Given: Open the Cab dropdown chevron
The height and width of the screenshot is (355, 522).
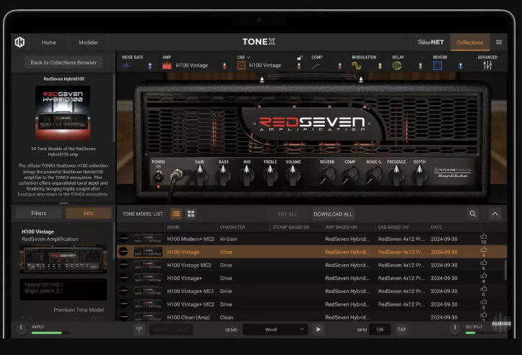Looking at the screenshot, I should [x=248, y=57].
